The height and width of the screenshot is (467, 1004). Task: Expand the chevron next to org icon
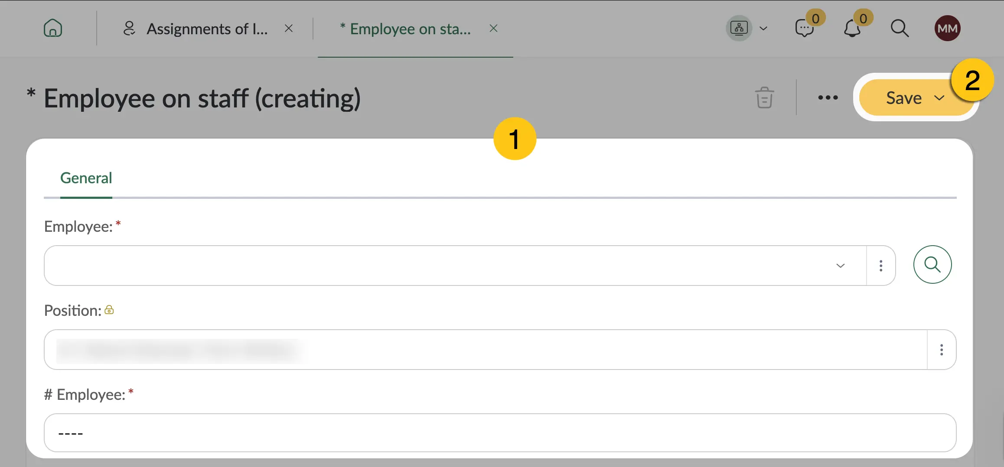tap(764, 29)
